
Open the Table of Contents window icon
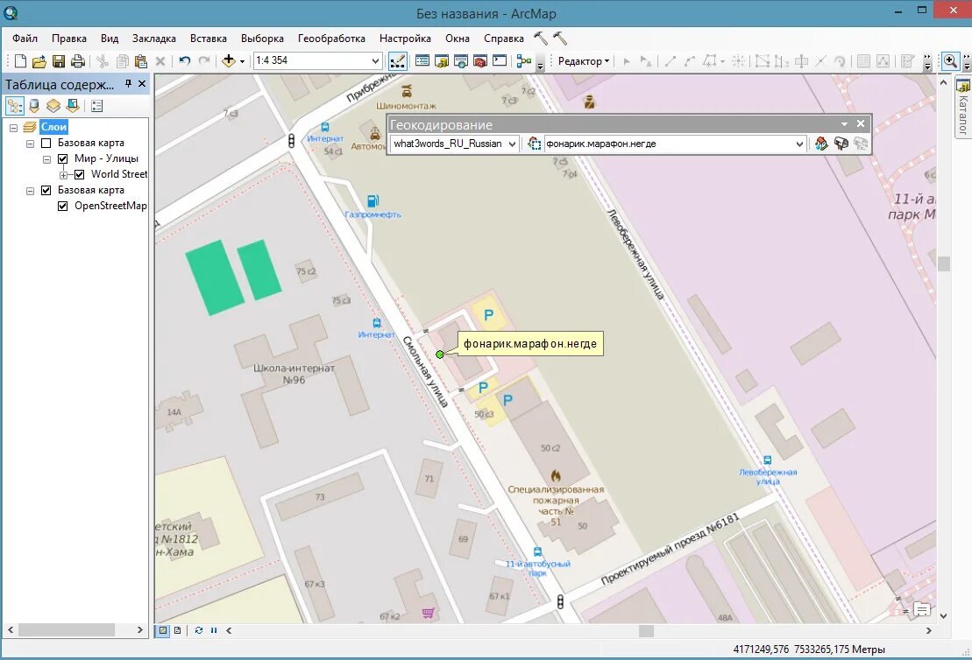click(x=422, y=60)
